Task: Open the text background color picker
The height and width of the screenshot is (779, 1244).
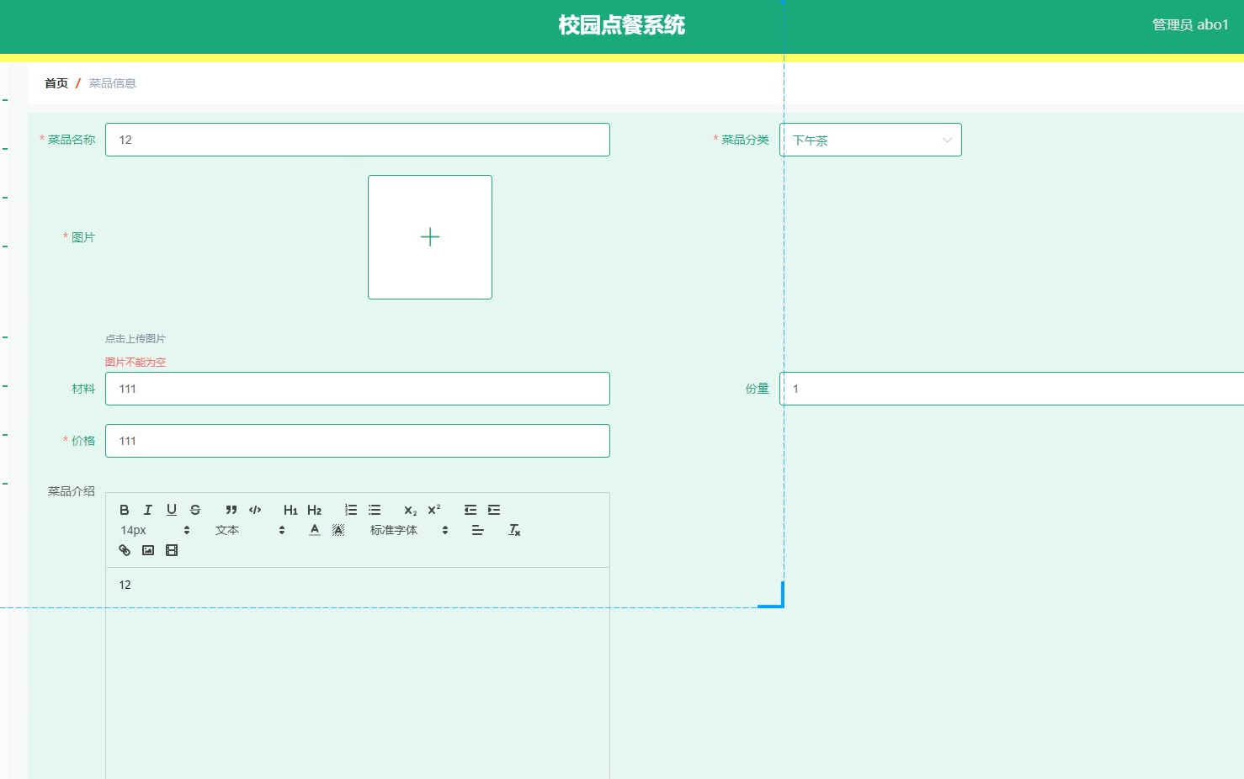Action: [338, 530]
